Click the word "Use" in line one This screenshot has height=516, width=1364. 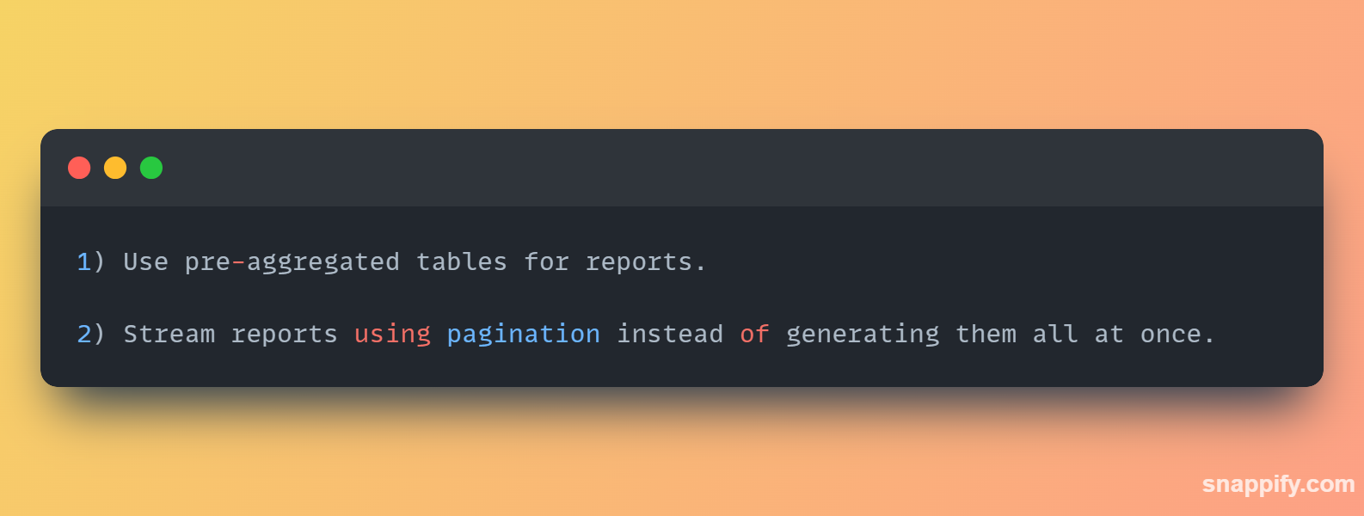(x=145, y=261)
